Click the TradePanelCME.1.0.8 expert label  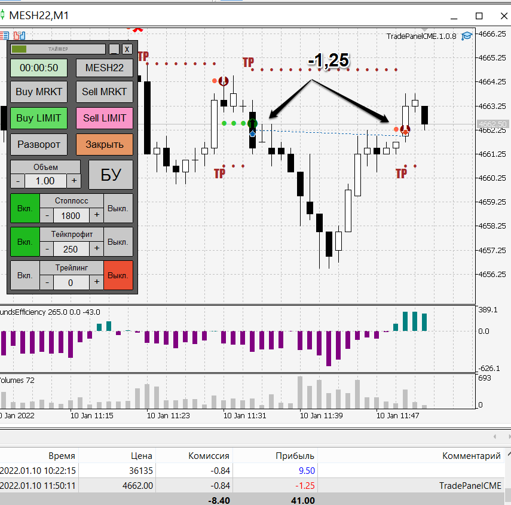[x=421, y=36]
